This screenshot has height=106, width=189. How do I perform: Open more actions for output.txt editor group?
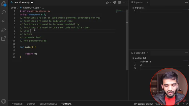click(x=186, y=53)
